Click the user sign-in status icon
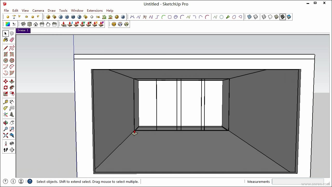This screenshot has width=332, height=187. tap(21, 181)
